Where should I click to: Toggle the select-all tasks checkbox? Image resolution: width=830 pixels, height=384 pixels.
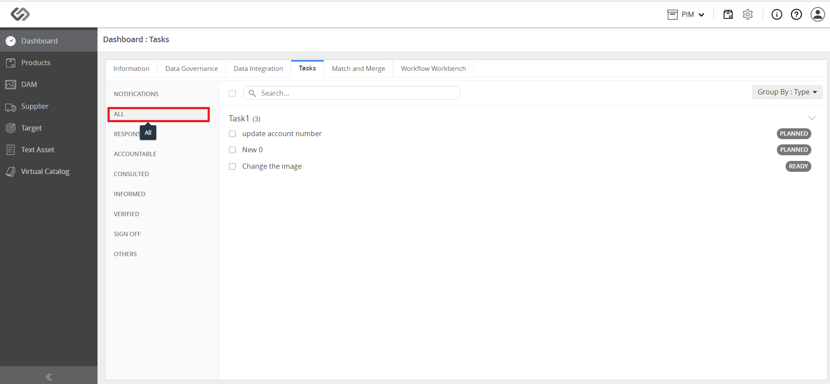pos(232,93)
